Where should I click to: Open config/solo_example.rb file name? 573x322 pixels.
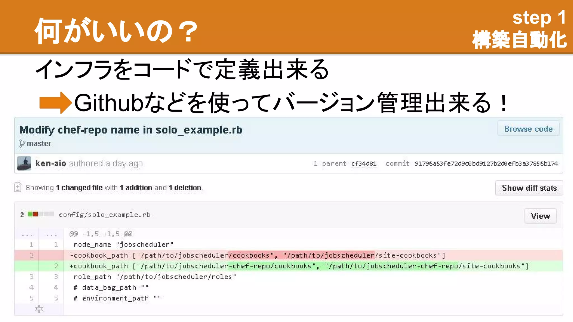coord(104,215)
